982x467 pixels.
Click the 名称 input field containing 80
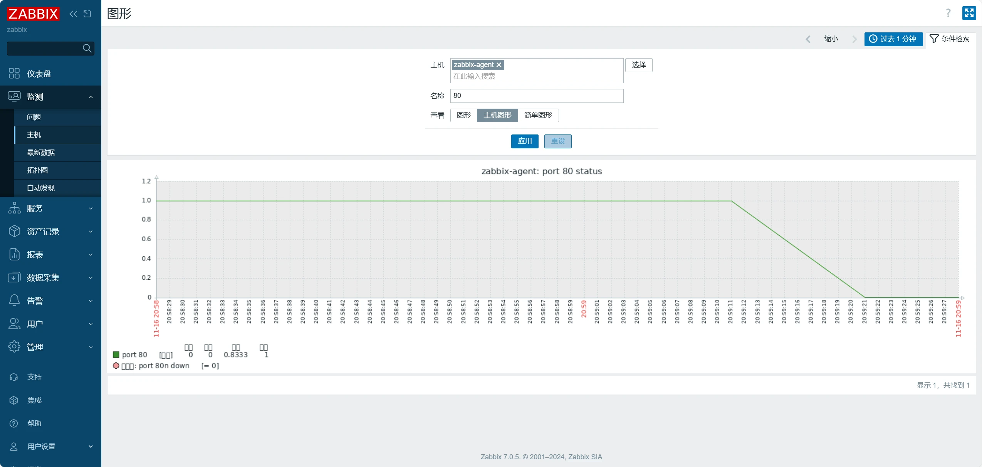pyautogui.click(x=536, y=96)
